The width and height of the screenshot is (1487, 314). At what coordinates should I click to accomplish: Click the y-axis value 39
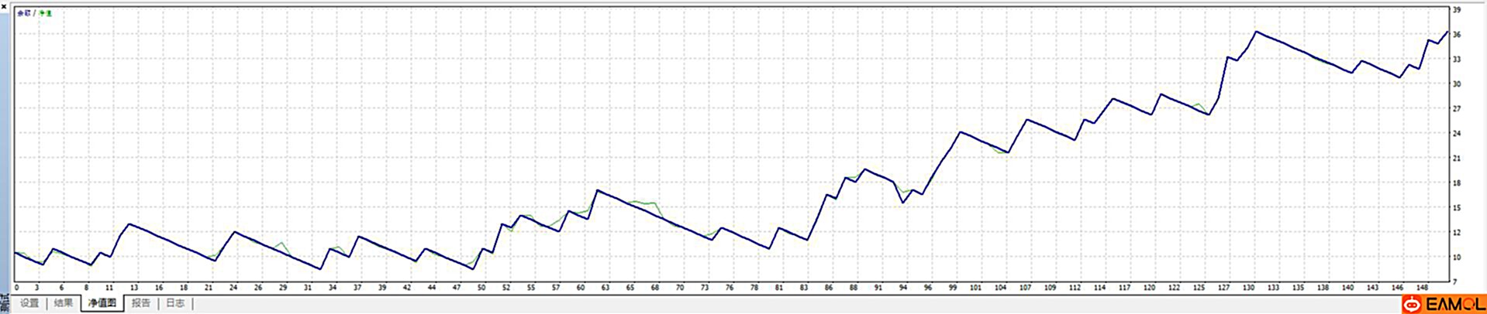click(1457, 10)
